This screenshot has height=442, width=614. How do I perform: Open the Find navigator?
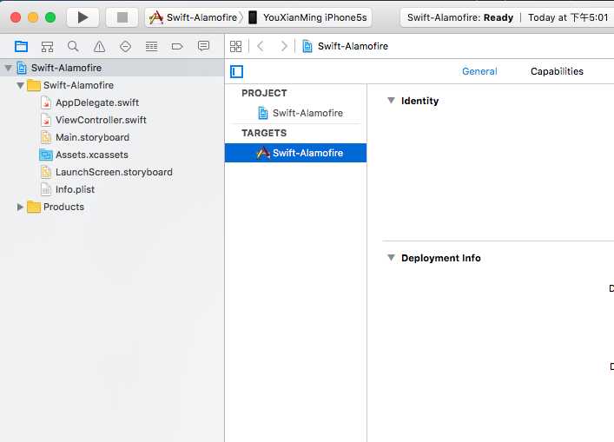coord(73,47)
